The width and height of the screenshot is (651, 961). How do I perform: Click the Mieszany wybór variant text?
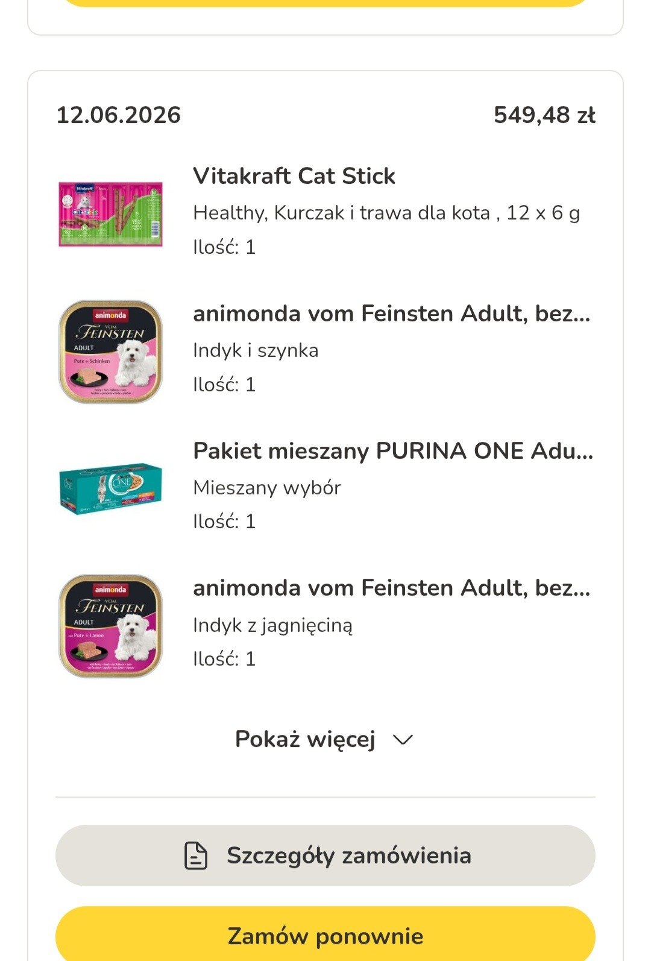click(x=267, y=487)
